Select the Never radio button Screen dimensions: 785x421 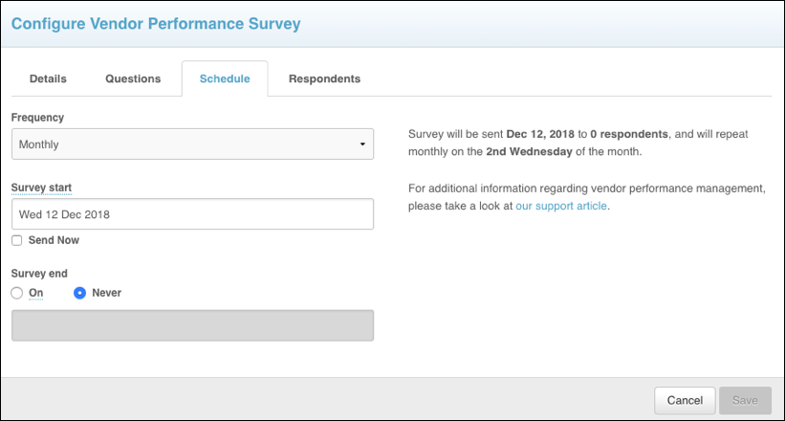(x=80, y=293)
